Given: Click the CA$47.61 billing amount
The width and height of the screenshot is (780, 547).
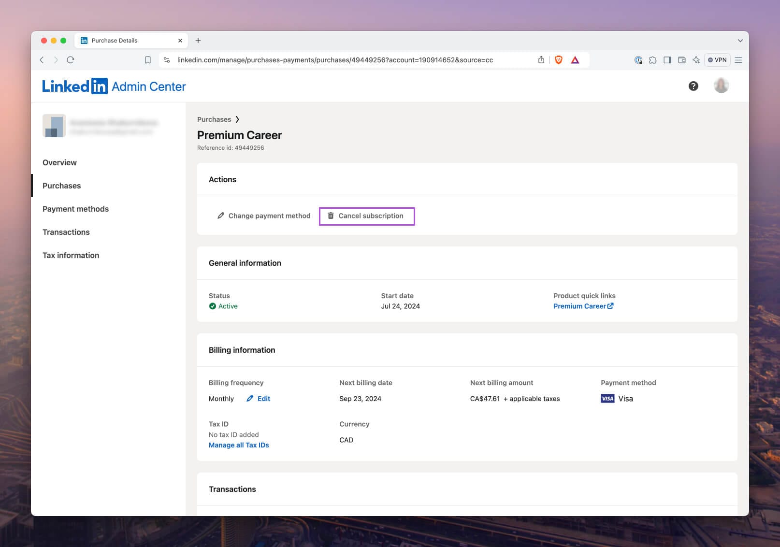Looking at the screenshot, I should click(x=485, y=399).
